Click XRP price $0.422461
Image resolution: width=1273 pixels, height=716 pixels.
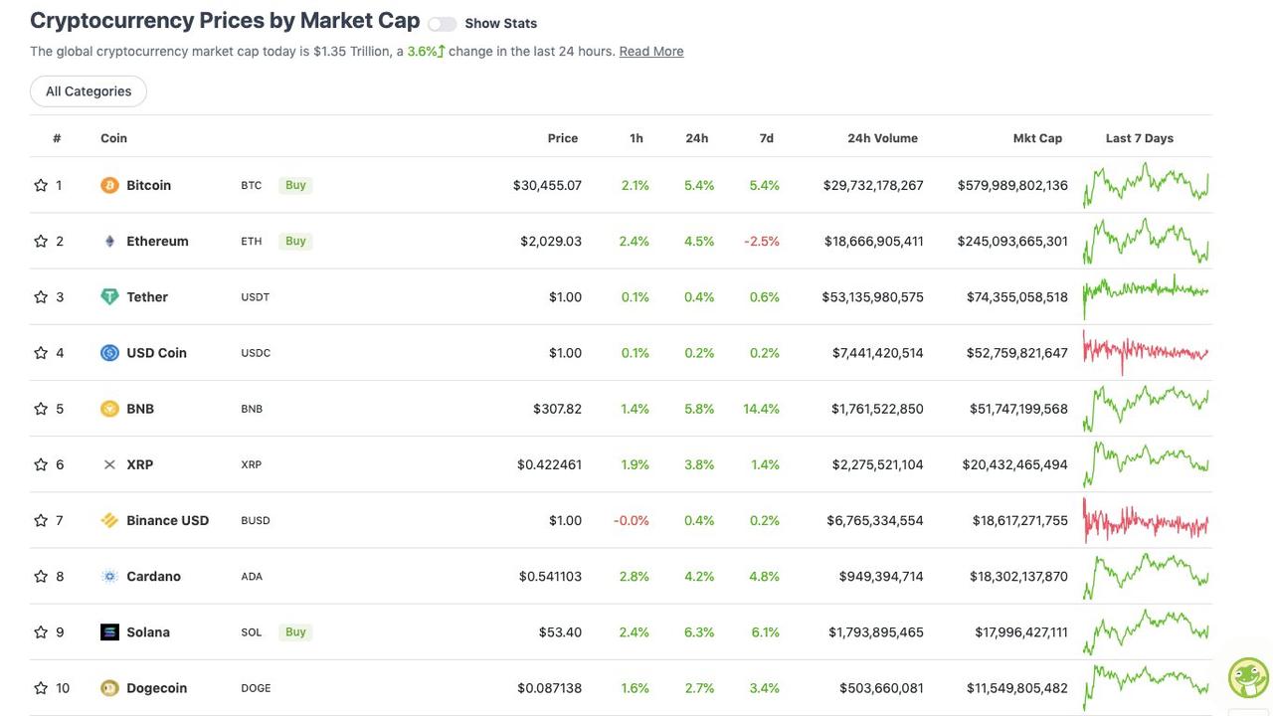[x=549, y=464]
